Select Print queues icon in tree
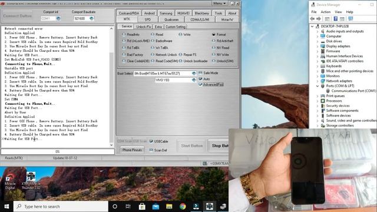This screenshot has height=212, width=377. pos(323,96)
